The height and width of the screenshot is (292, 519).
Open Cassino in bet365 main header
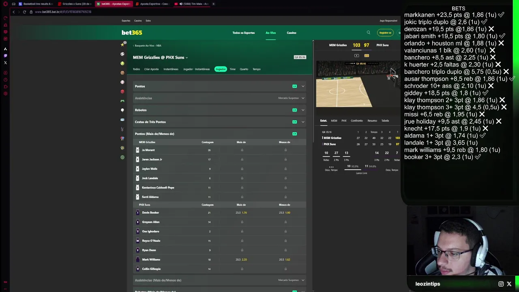coord(292,32)
